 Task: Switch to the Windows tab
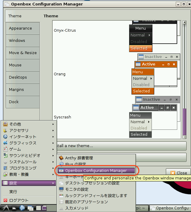pos(23,41)
